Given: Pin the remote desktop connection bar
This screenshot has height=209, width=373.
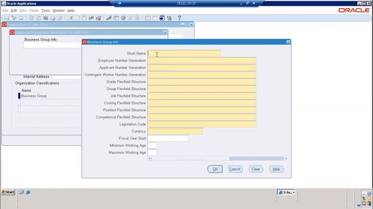Looking at the screenshot, I should click(119, 3).
